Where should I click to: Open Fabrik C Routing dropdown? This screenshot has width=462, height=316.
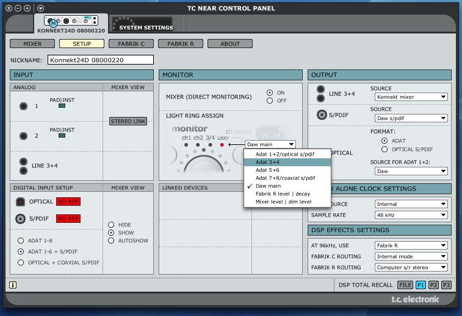point(411,256)
